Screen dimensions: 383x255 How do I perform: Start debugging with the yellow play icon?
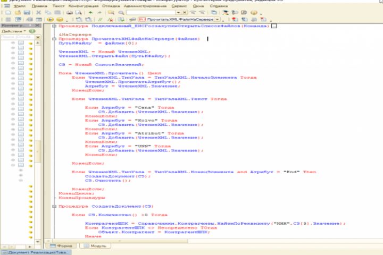51,19
